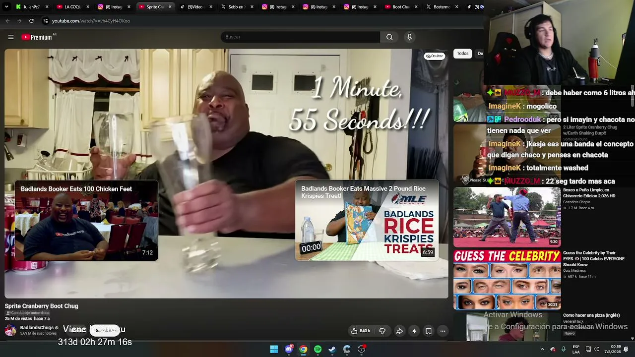Expand the Chrome tab search dropdown
Viewport: 635px width, 357px height.
(x=6, y=7)
